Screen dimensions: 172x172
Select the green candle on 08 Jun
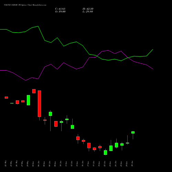pyautogui.click(x=51, y=114)
